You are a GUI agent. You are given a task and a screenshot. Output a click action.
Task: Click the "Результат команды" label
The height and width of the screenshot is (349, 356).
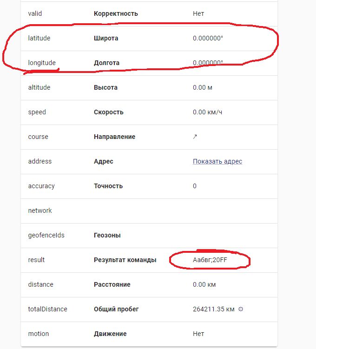(x=125, y=260)
